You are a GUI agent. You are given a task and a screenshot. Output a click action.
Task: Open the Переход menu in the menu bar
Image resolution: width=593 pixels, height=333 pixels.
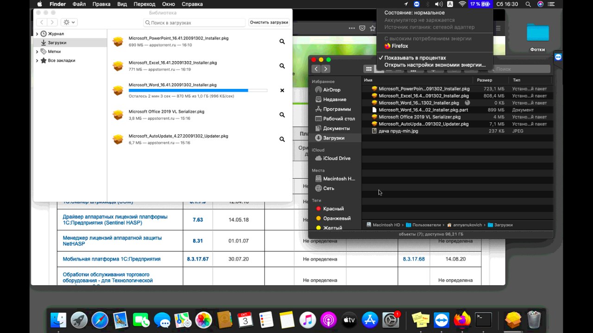point(144,4)
